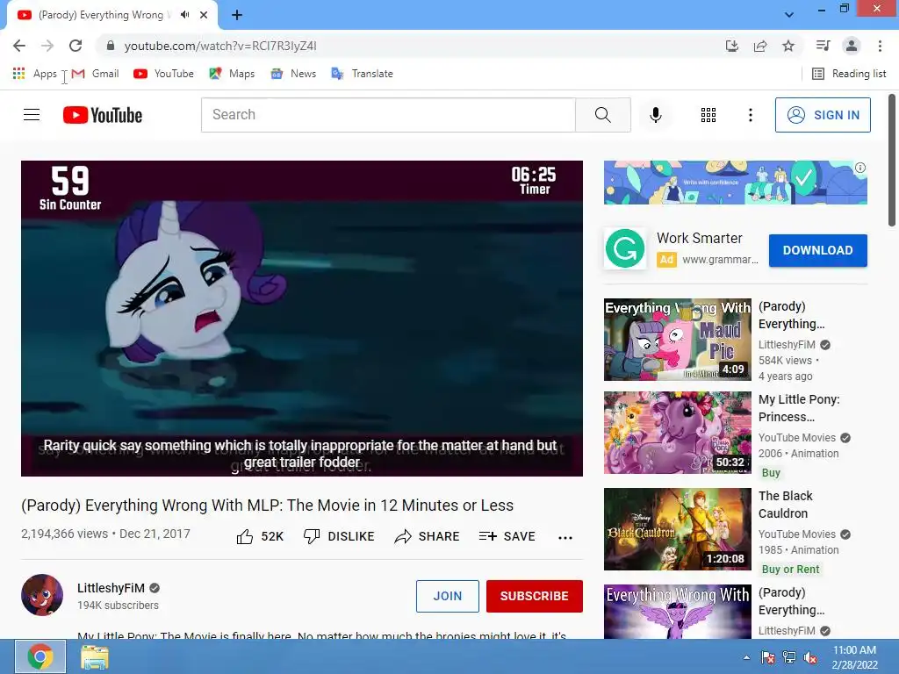
Task: Open The Black Cauldron title link
Action: [786, 505]
